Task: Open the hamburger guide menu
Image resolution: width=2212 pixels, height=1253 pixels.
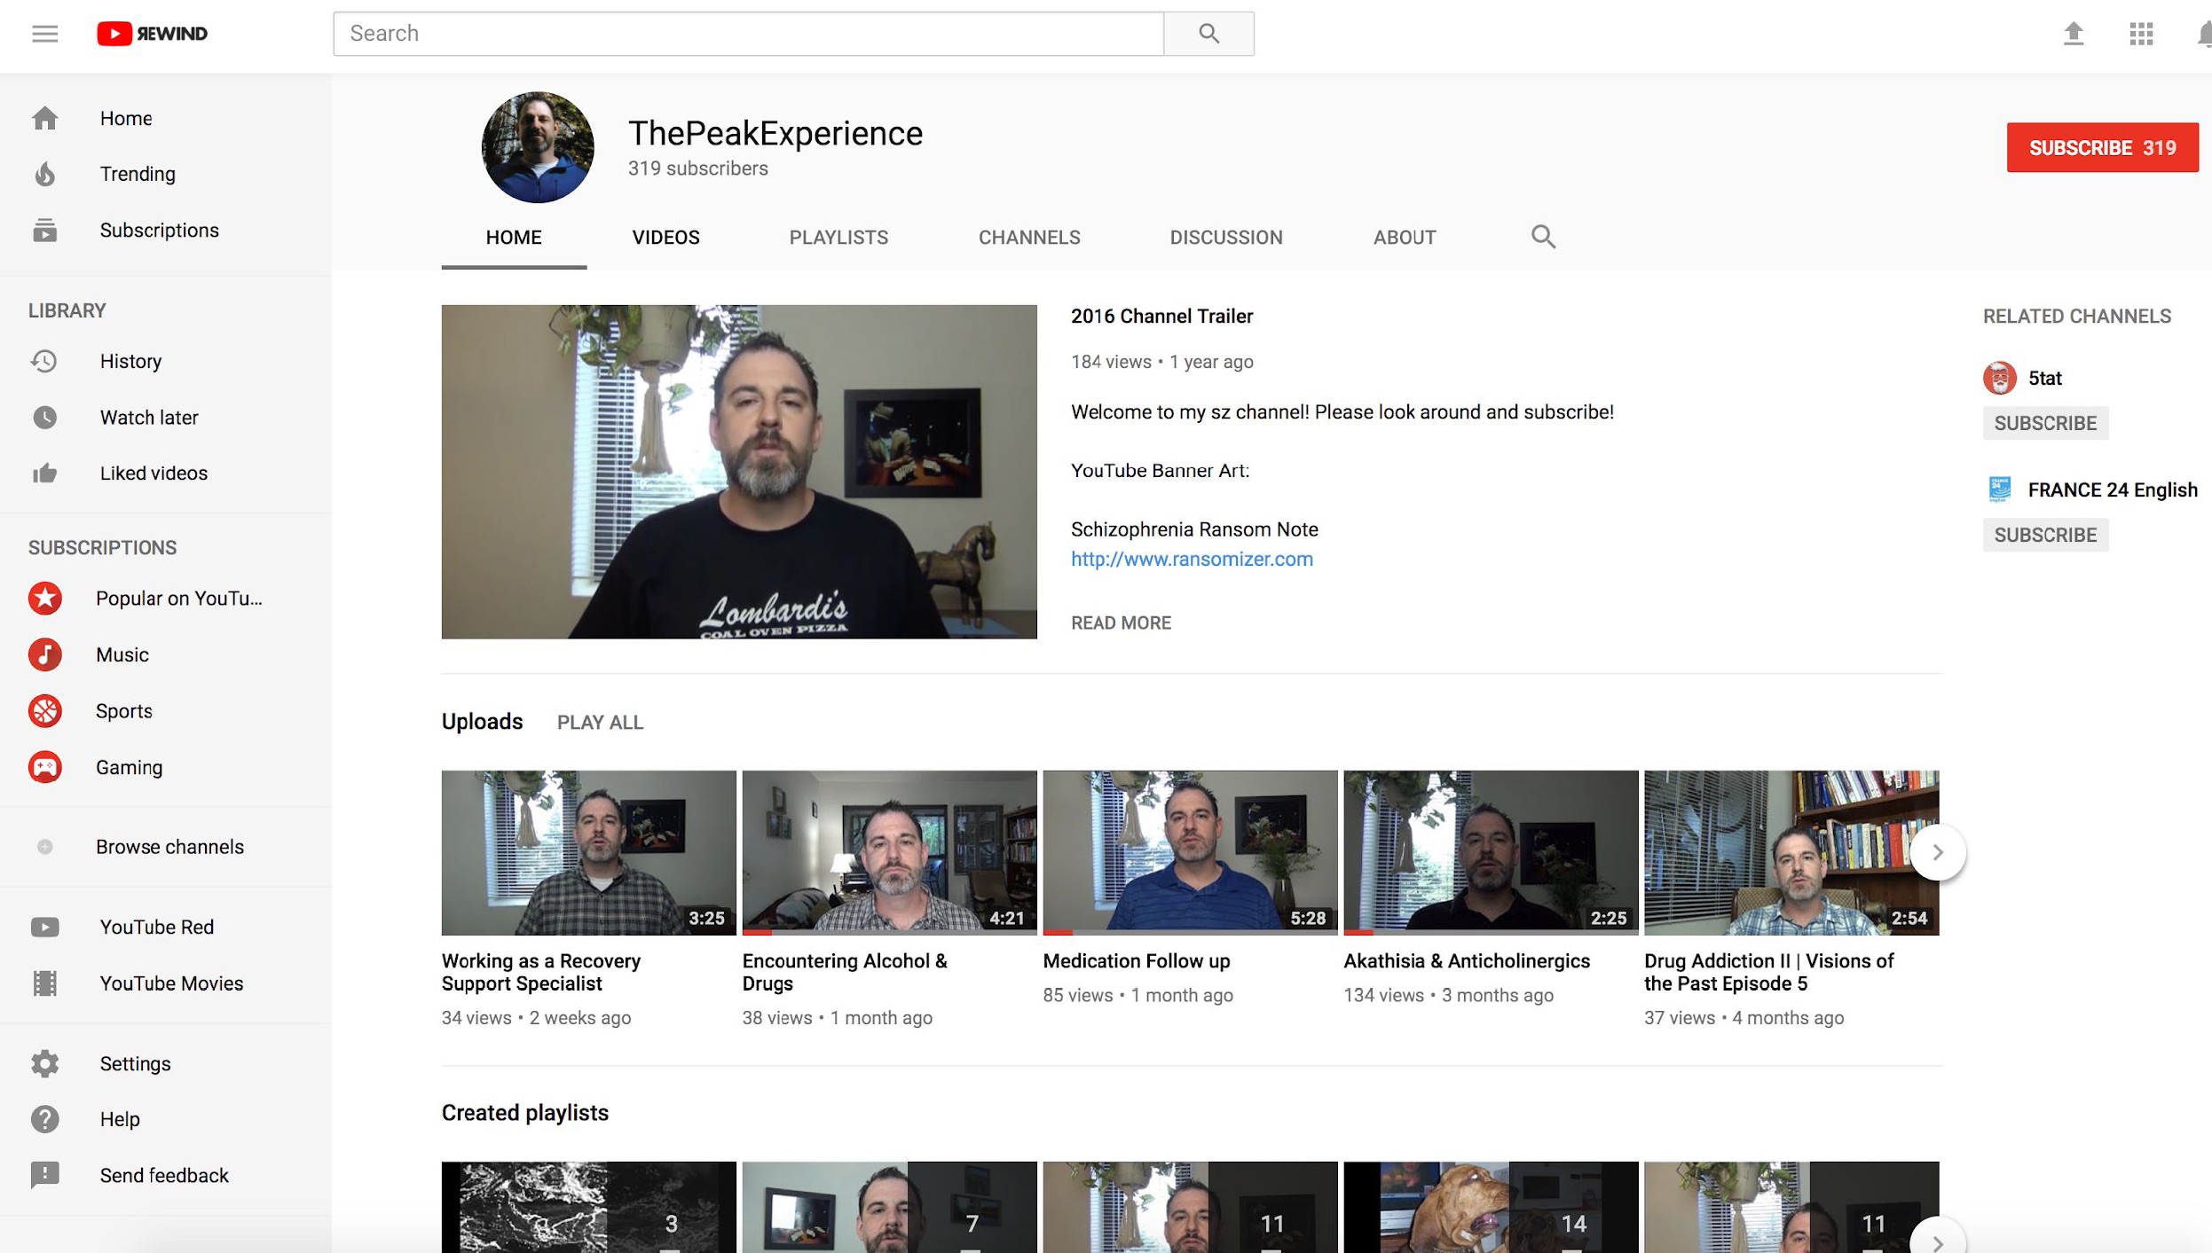Action: (44, 34)
